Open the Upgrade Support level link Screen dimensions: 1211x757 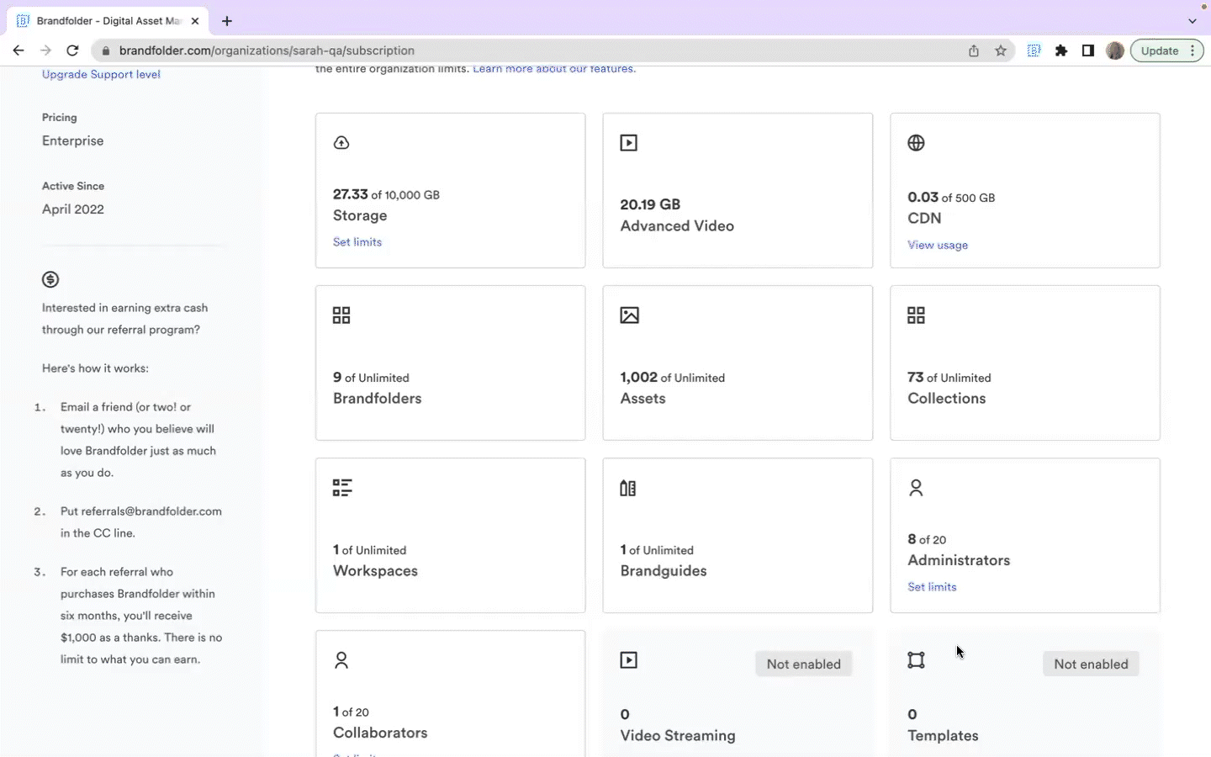pos(101,74)
